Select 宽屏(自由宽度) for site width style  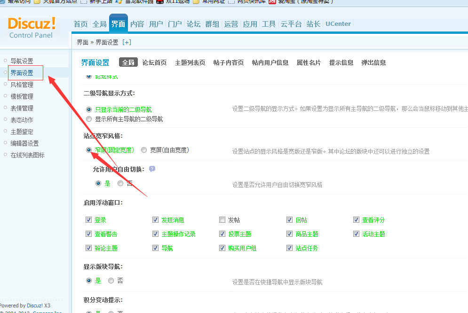tap(144, 150)
